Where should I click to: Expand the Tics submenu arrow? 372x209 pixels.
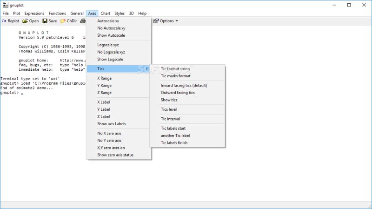point(147,68)
